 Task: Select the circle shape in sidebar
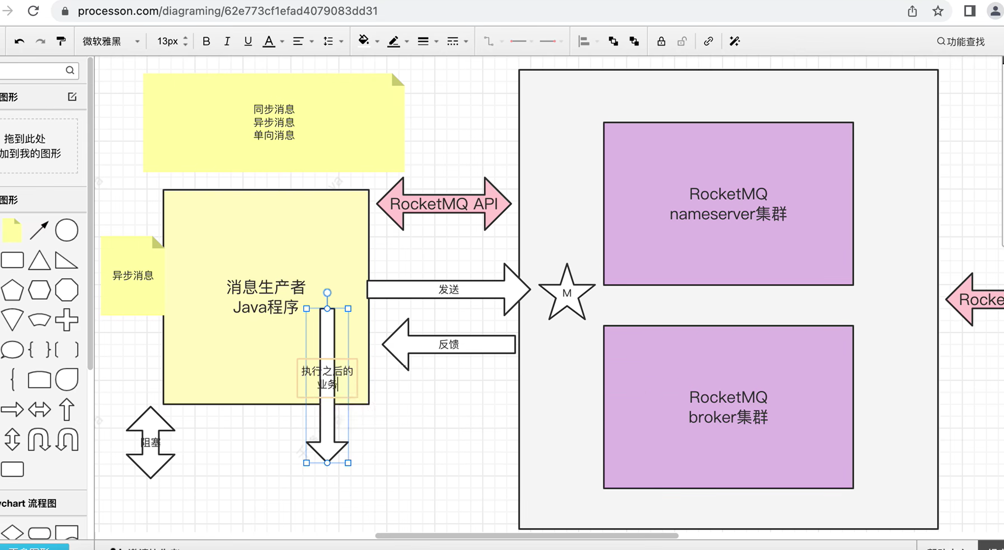click(66, 230)
